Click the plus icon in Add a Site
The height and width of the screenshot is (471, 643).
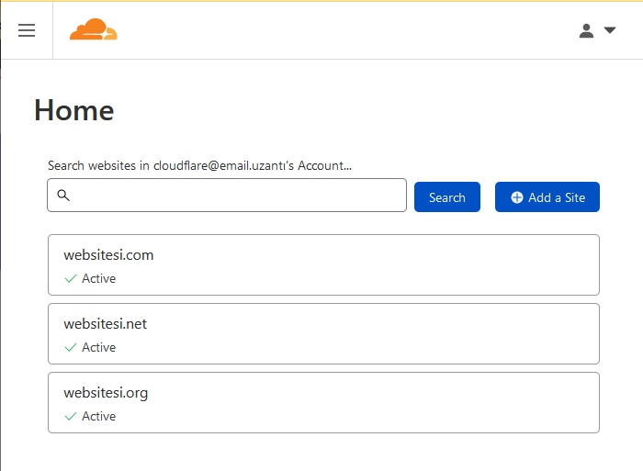(516, 197)
